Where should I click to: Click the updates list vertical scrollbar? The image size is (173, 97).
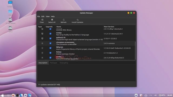click(x=135, y=50)
